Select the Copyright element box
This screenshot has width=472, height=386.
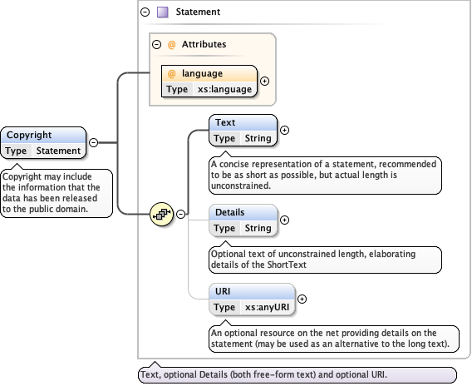43,143
